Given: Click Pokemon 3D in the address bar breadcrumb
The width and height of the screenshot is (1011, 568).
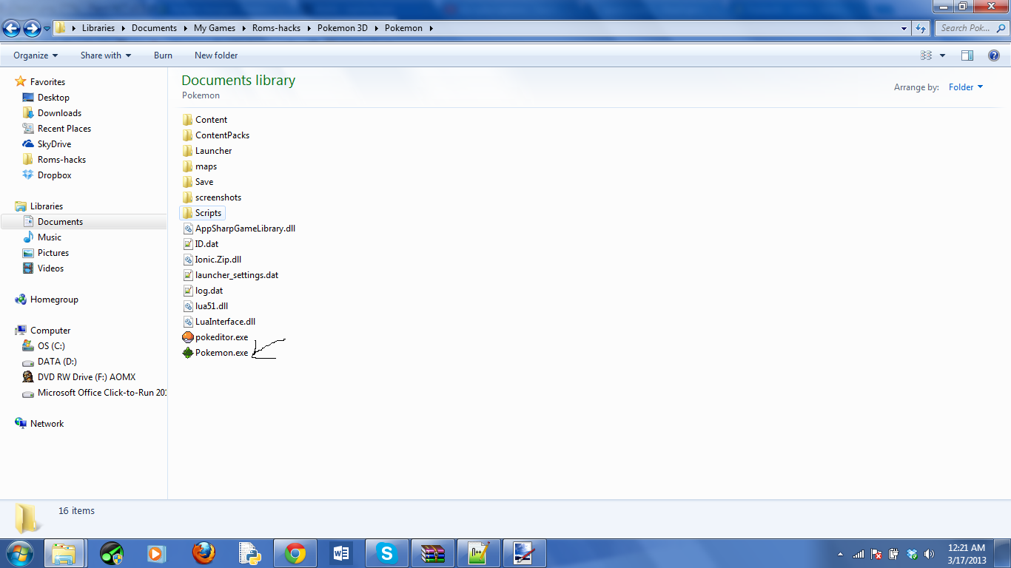Looking at the screenshot, I should 343,28.
